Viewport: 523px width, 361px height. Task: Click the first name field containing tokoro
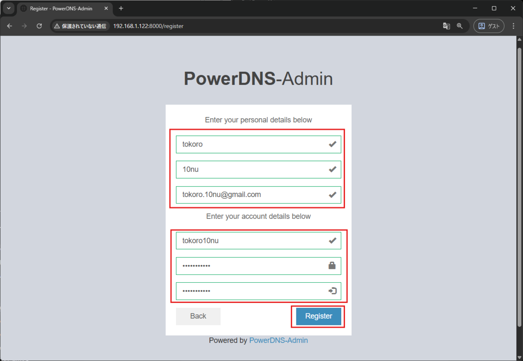coord(258,144)
